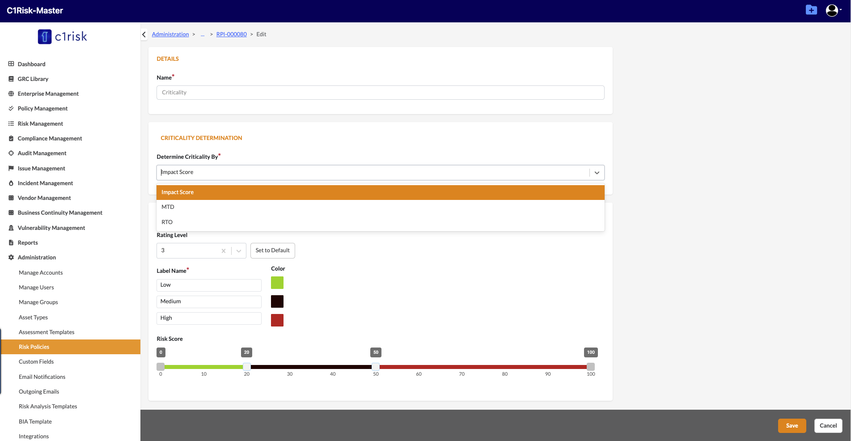Clear the Rating Level value with X

coord(224,251)
